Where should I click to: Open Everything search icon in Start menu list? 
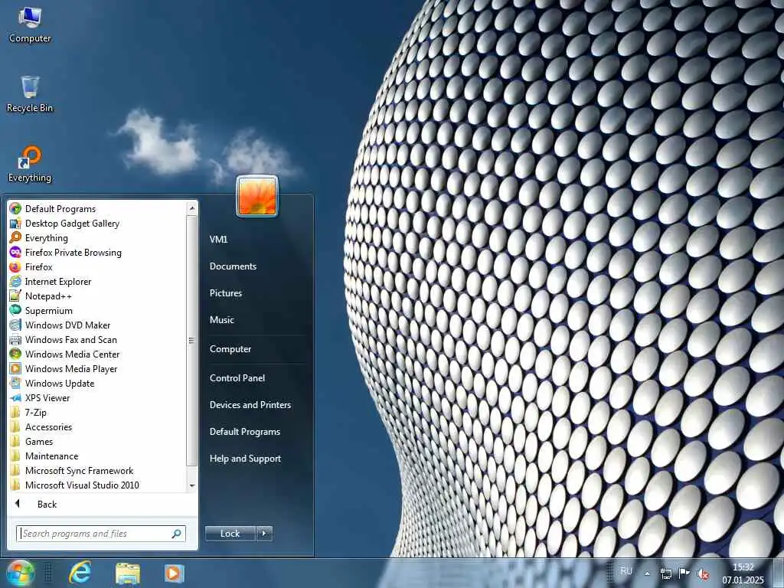tap(15, 237)
